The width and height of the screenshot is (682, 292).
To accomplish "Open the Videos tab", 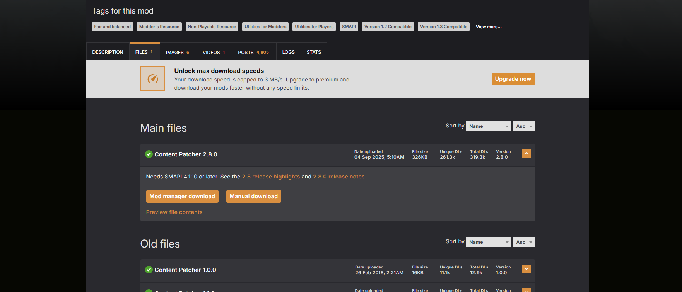I will (214, 52).
